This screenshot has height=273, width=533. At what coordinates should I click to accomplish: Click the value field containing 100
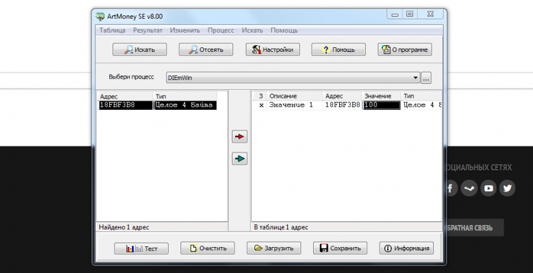(x=382, y=105)
